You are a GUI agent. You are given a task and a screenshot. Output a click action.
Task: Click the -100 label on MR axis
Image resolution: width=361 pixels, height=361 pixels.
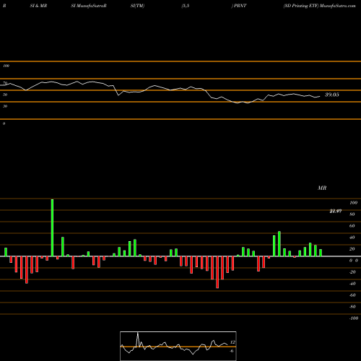[353, 318]
